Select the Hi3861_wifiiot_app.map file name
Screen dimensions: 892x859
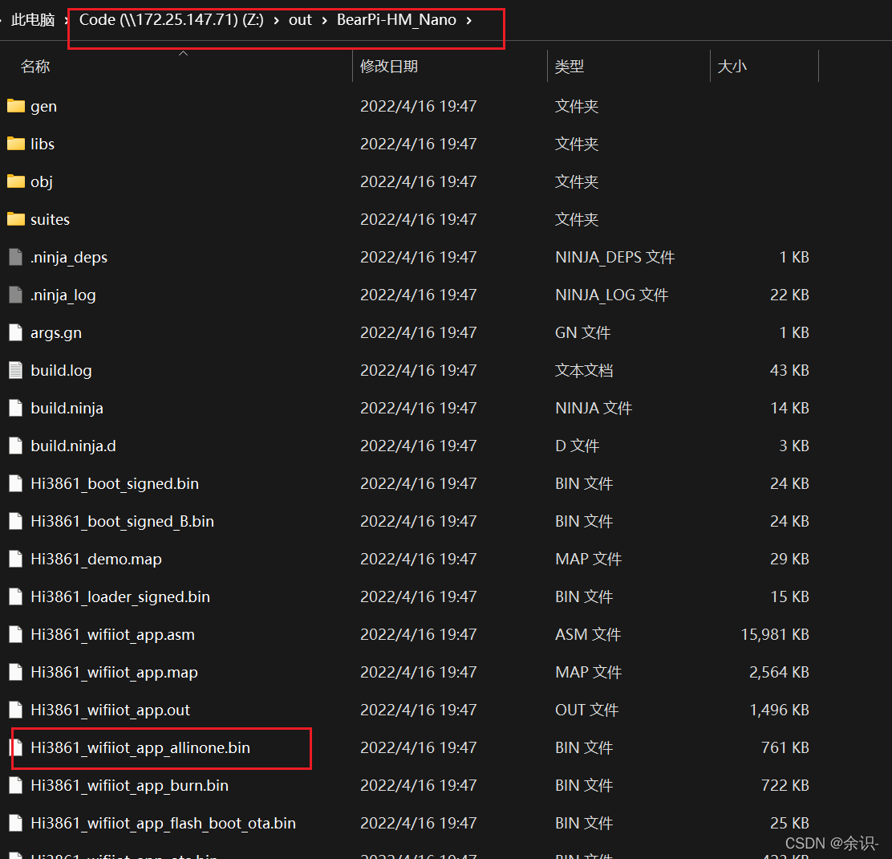[x=115, y=672]
